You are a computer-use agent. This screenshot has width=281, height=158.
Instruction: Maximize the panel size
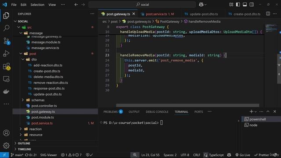[x=268, y=111]
